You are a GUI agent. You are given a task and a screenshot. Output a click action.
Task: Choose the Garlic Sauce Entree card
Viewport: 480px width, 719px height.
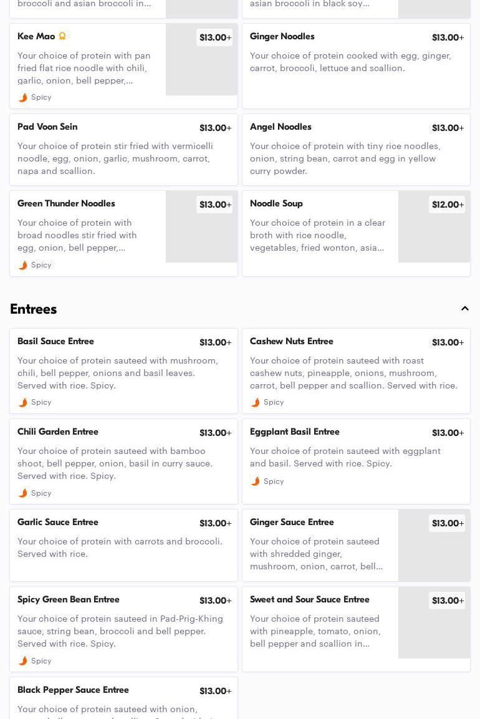pyautogui.click(x=124, y=545)
